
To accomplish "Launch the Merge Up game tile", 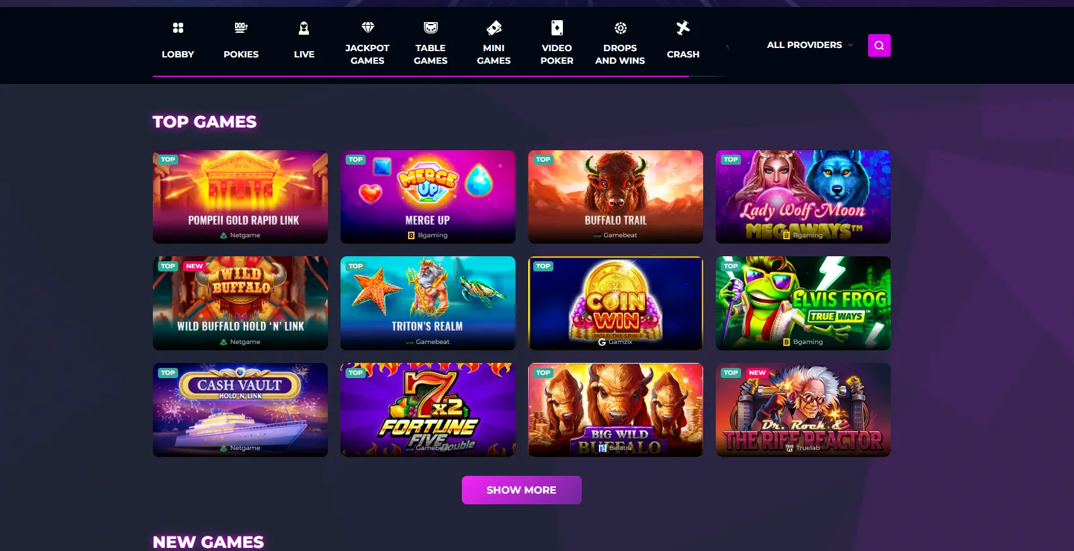I will [x=428, y=196].
